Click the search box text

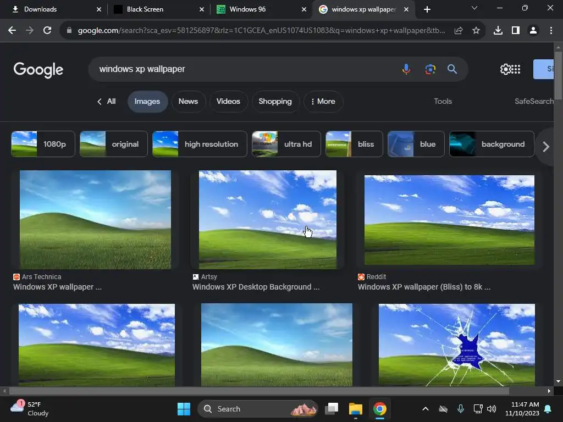point(142,69)
